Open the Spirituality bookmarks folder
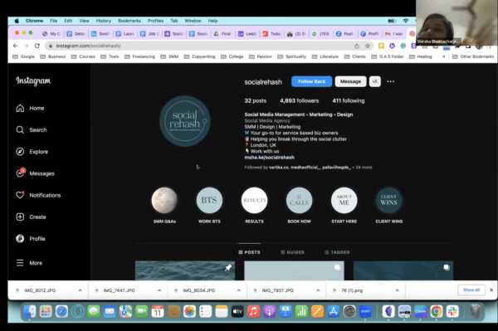This screenshot has height=331, width=498. point(292,56)
